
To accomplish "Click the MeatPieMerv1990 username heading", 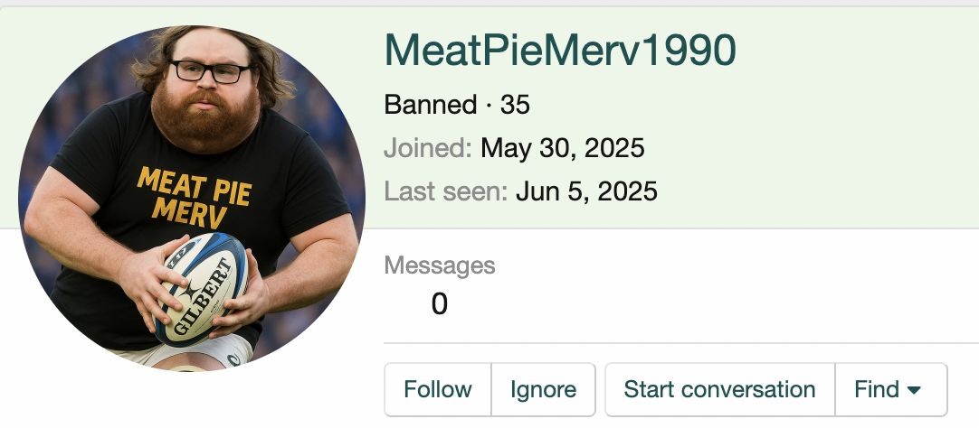I will (560, 51).
